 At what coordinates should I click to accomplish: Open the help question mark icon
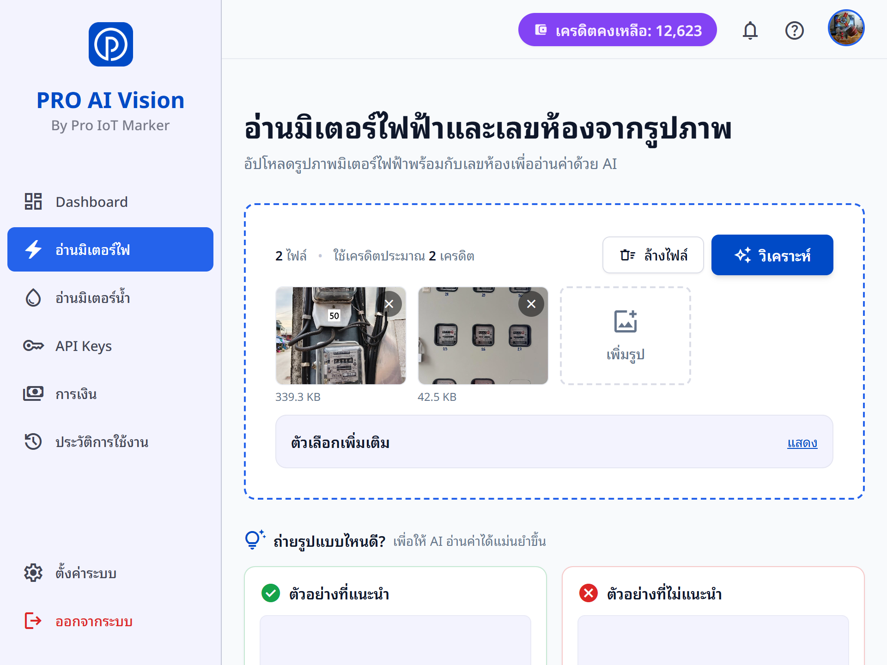click(x=795, y=30)
